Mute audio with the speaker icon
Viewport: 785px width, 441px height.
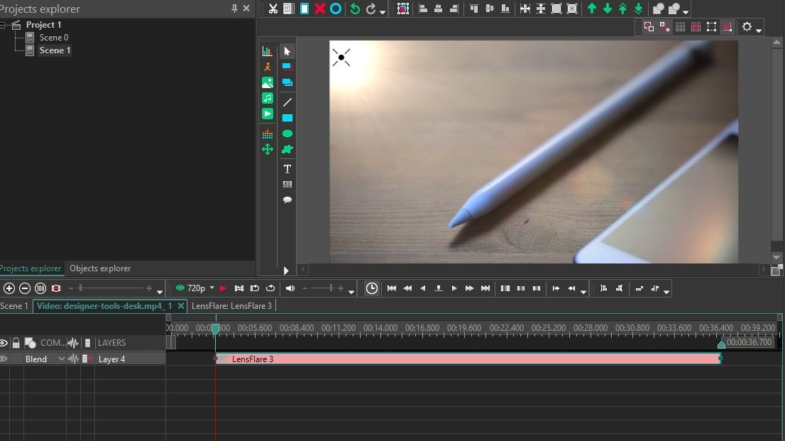pyautogui.click(x=290, y=288)
